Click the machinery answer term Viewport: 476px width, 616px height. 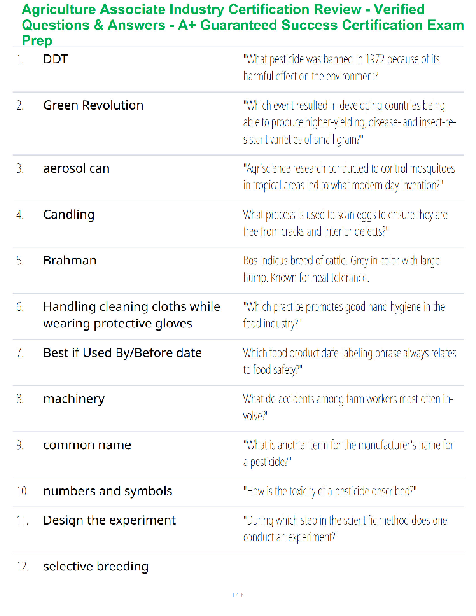[x=74, y=399]
